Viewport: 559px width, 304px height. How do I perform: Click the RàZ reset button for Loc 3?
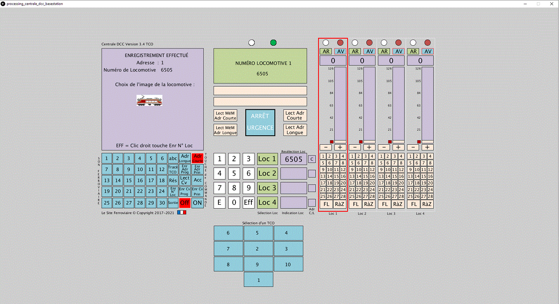398,204
